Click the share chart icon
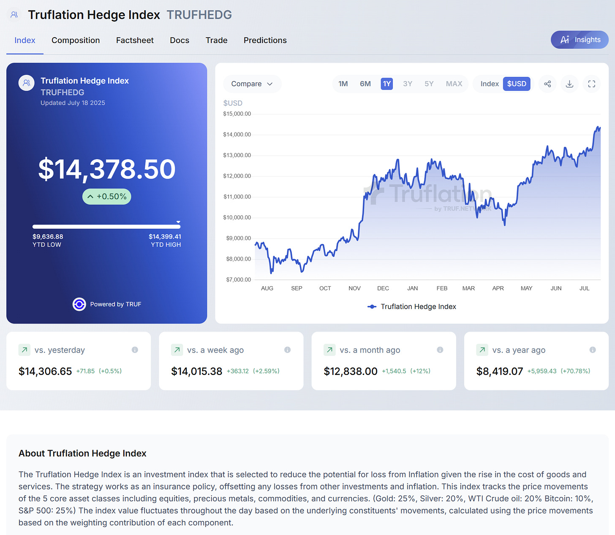 coord(547,84)
